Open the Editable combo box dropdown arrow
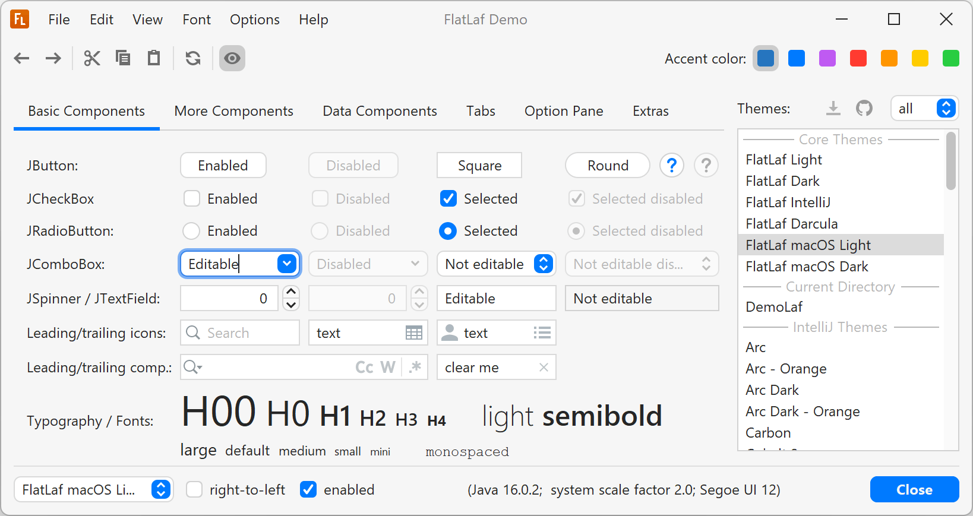 pyautogui.click(x=287, y=264)
